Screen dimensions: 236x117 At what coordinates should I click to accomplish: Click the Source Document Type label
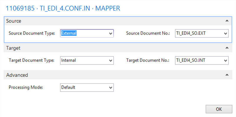(32, 33)
